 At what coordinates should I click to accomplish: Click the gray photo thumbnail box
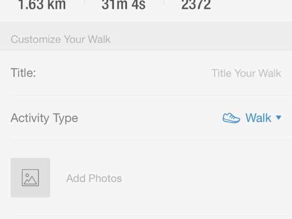point(30,178)
